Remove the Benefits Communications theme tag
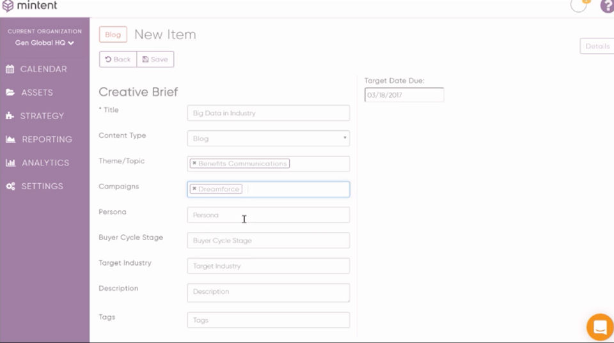 tap(194, 163)
